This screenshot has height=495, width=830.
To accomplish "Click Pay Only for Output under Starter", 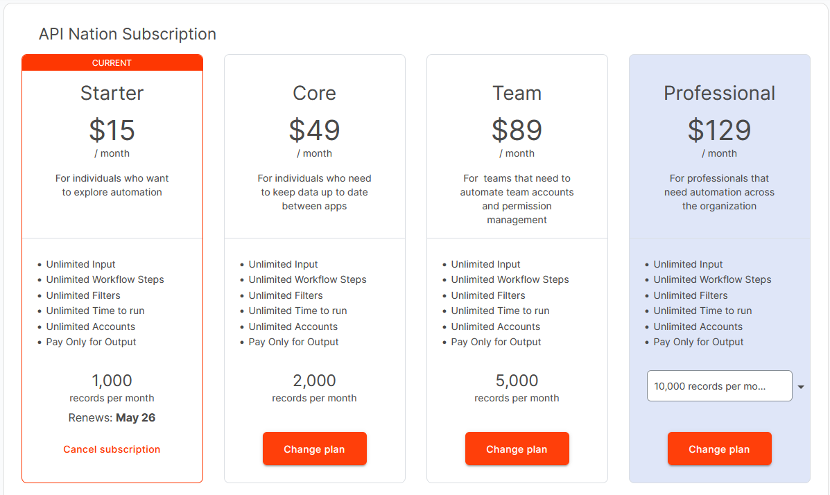I will 91,342.
